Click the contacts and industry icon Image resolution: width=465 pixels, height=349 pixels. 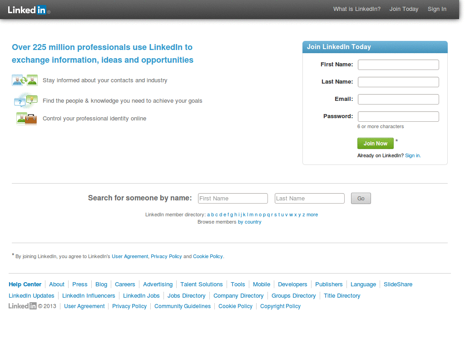25,80
